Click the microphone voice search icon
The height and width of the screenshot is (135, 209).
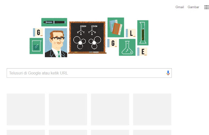tap(168, 73)
